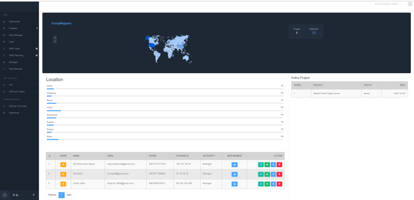The image size is (414, 200).
Task: Click the profile avatar in top-right corner
Action: point(410,4)
